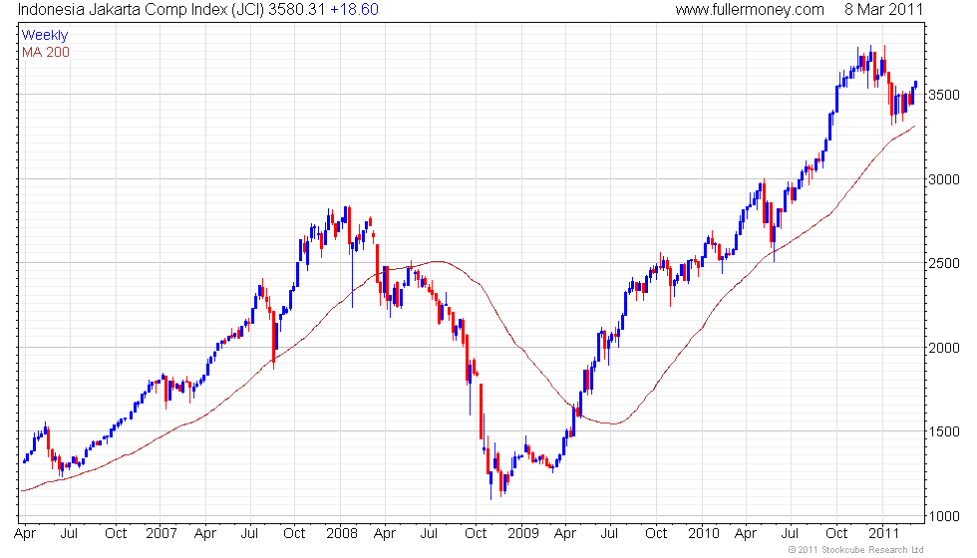
Task: Click the date 8 Mar 2011
Action: point(883,9)
